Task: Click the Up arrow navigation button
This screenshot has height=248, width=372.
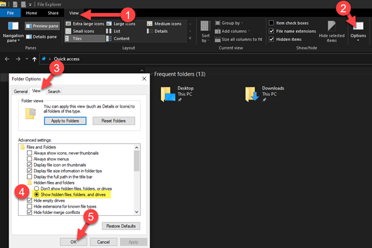Action: (33, 59)
